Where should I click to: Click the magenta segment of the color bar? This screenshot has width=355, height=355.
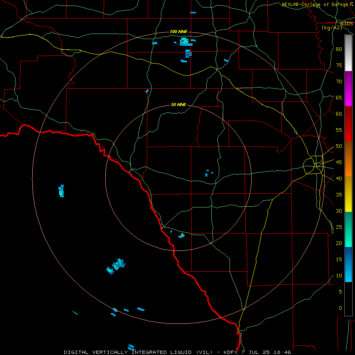[x=348, y=89]
